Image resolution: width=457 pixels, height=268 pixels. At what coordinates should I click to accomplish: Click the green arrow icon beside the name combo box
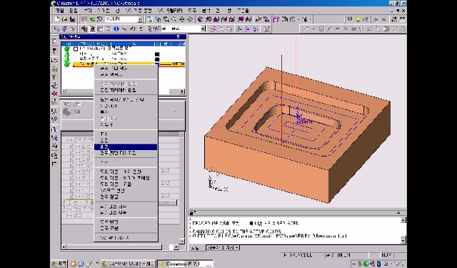coord(92,19)
